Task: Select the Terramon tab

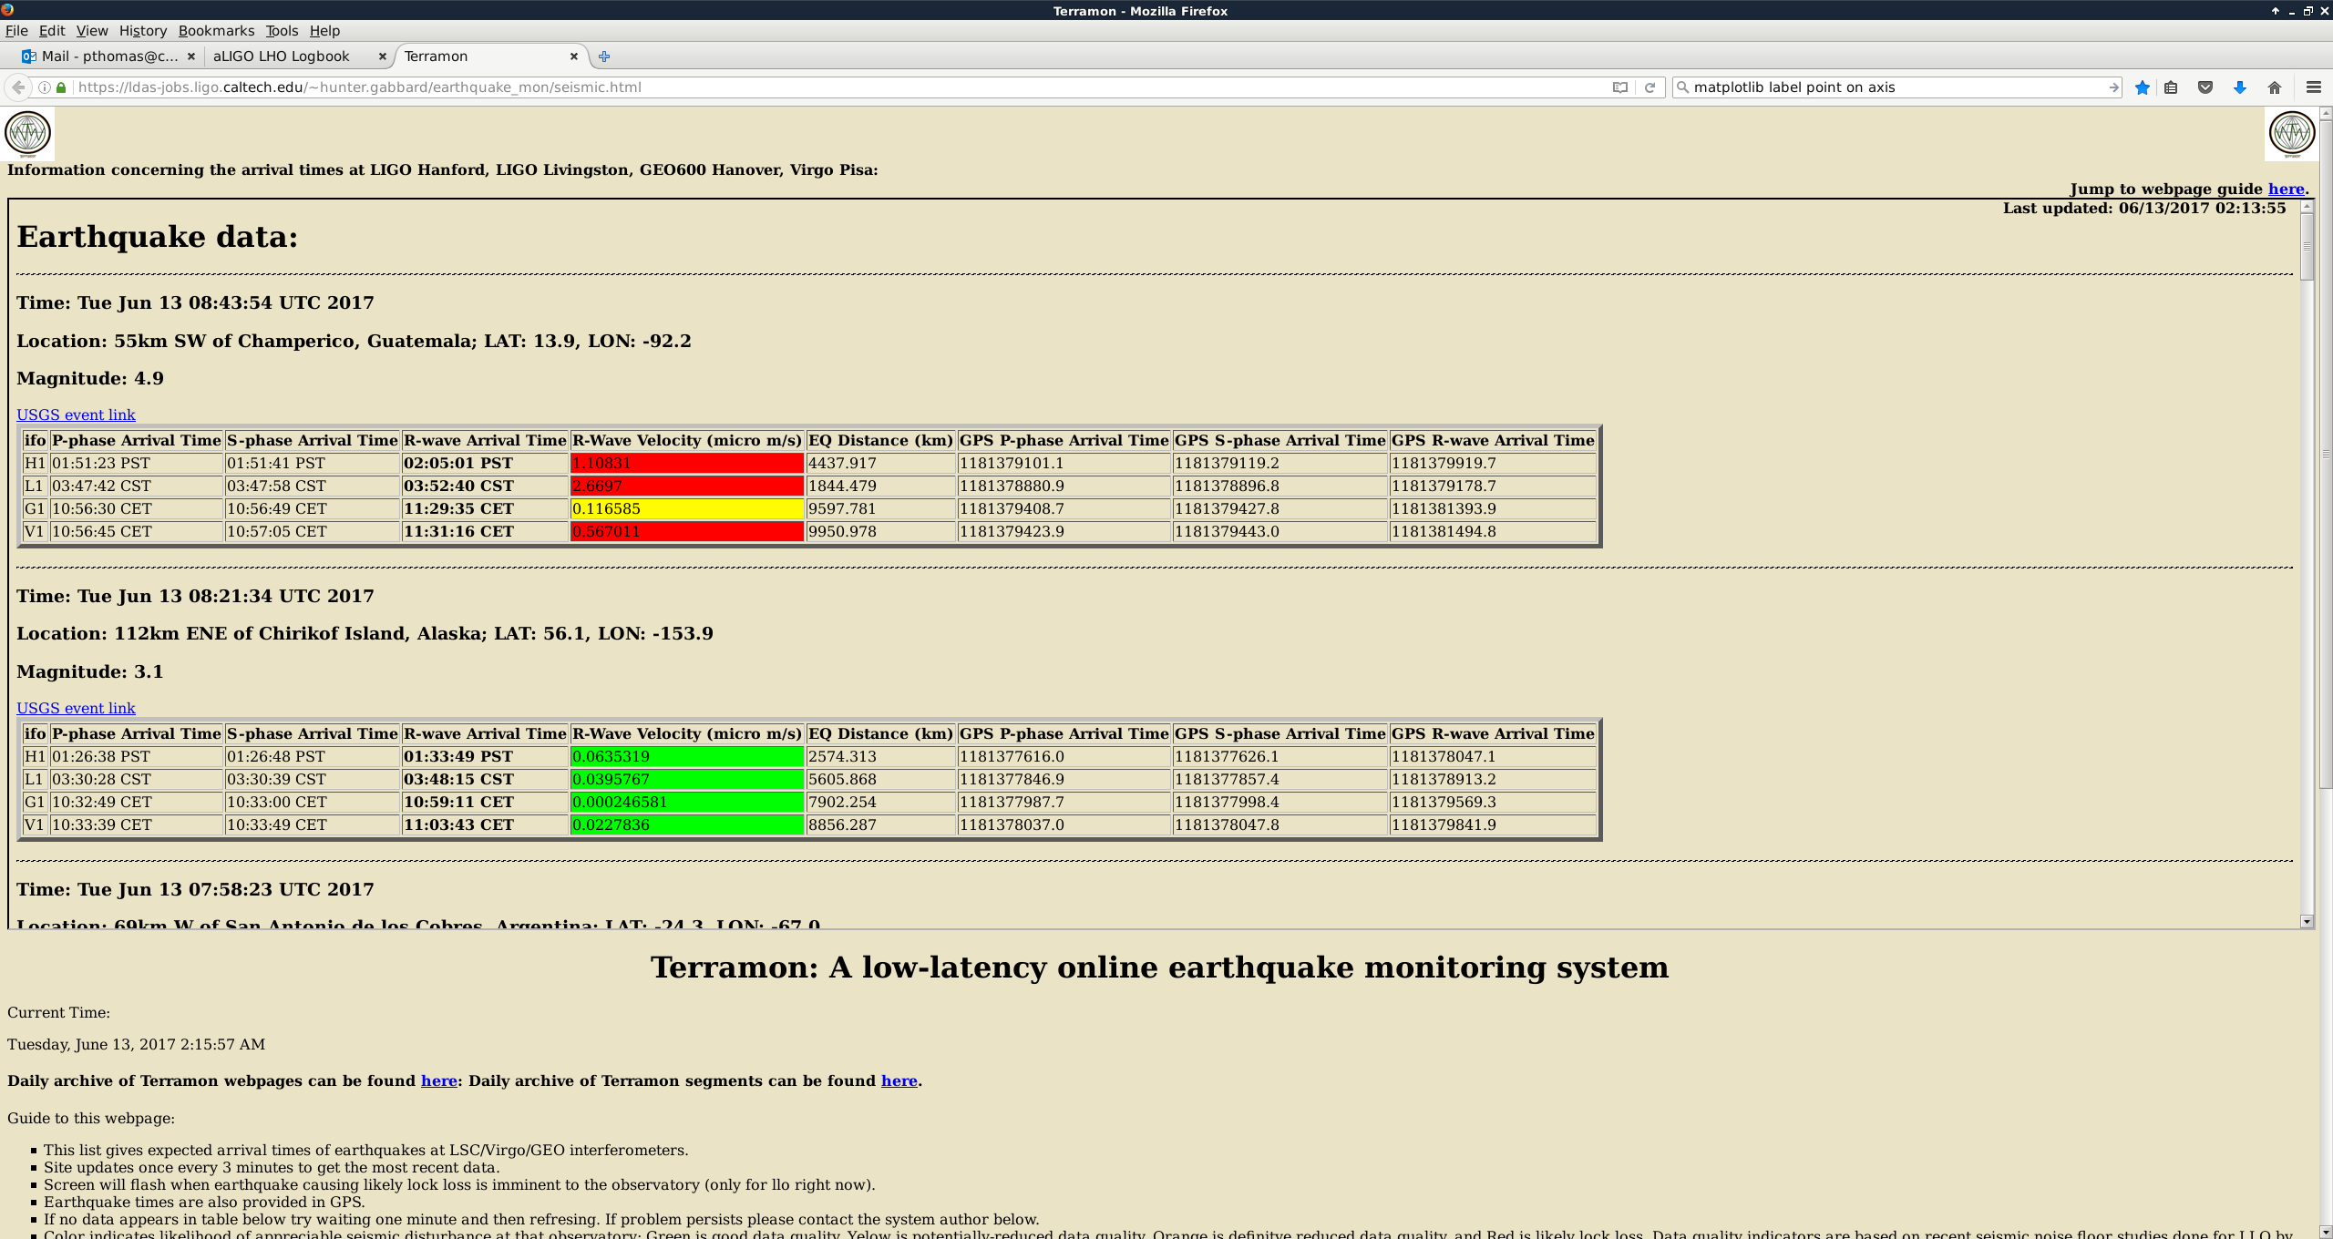Action: pos(489,56)
